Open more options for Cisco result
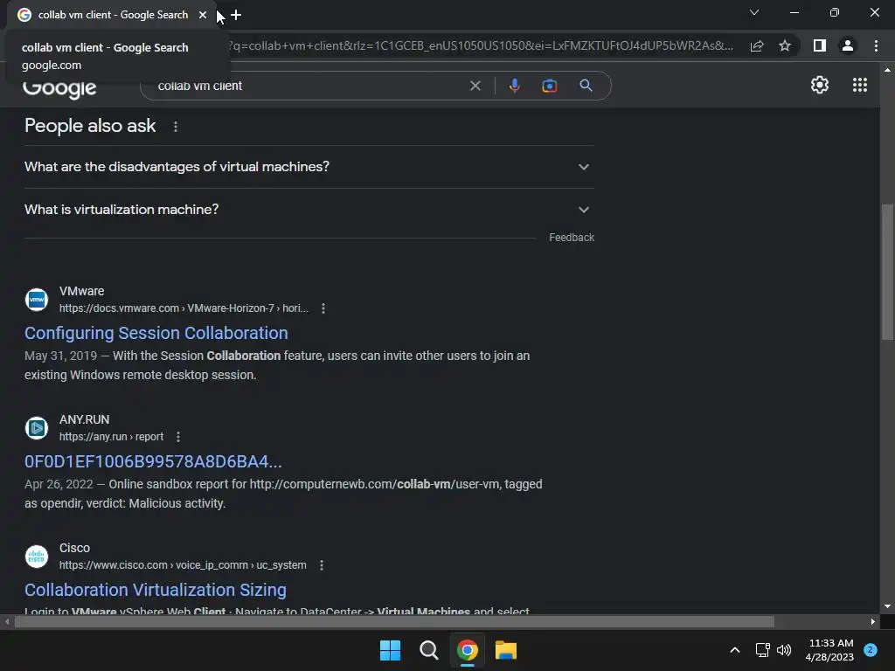 tap(322, 565)
